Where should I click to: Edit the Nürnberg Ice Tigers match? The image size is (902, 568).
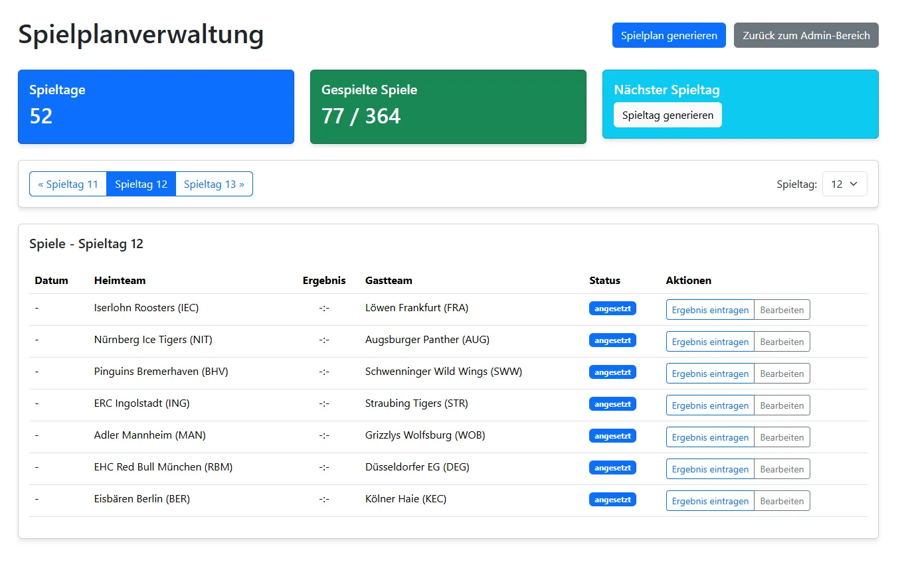[782, 342]
